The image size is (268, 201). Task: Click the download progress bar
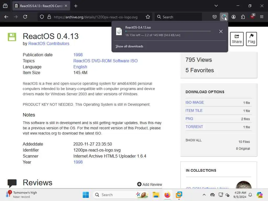168,31
